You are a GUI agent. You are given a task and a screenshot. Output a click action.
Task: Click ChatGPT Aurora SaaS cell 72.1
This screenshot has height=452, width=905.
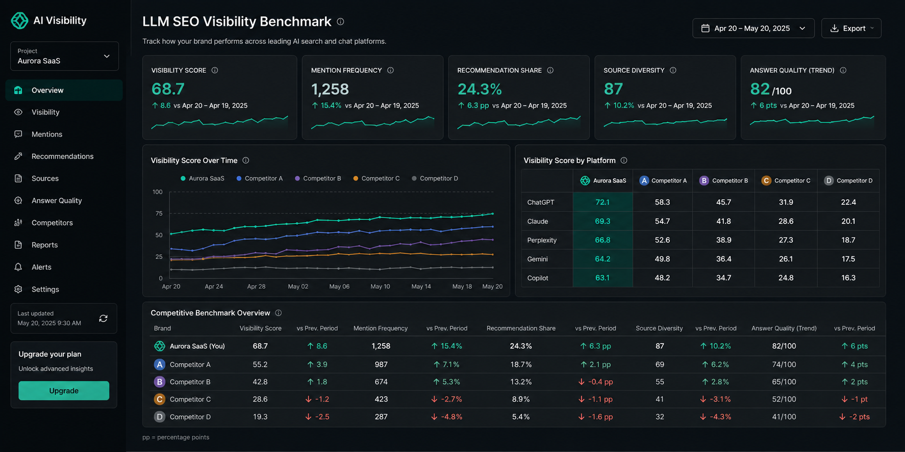[602, 202]
